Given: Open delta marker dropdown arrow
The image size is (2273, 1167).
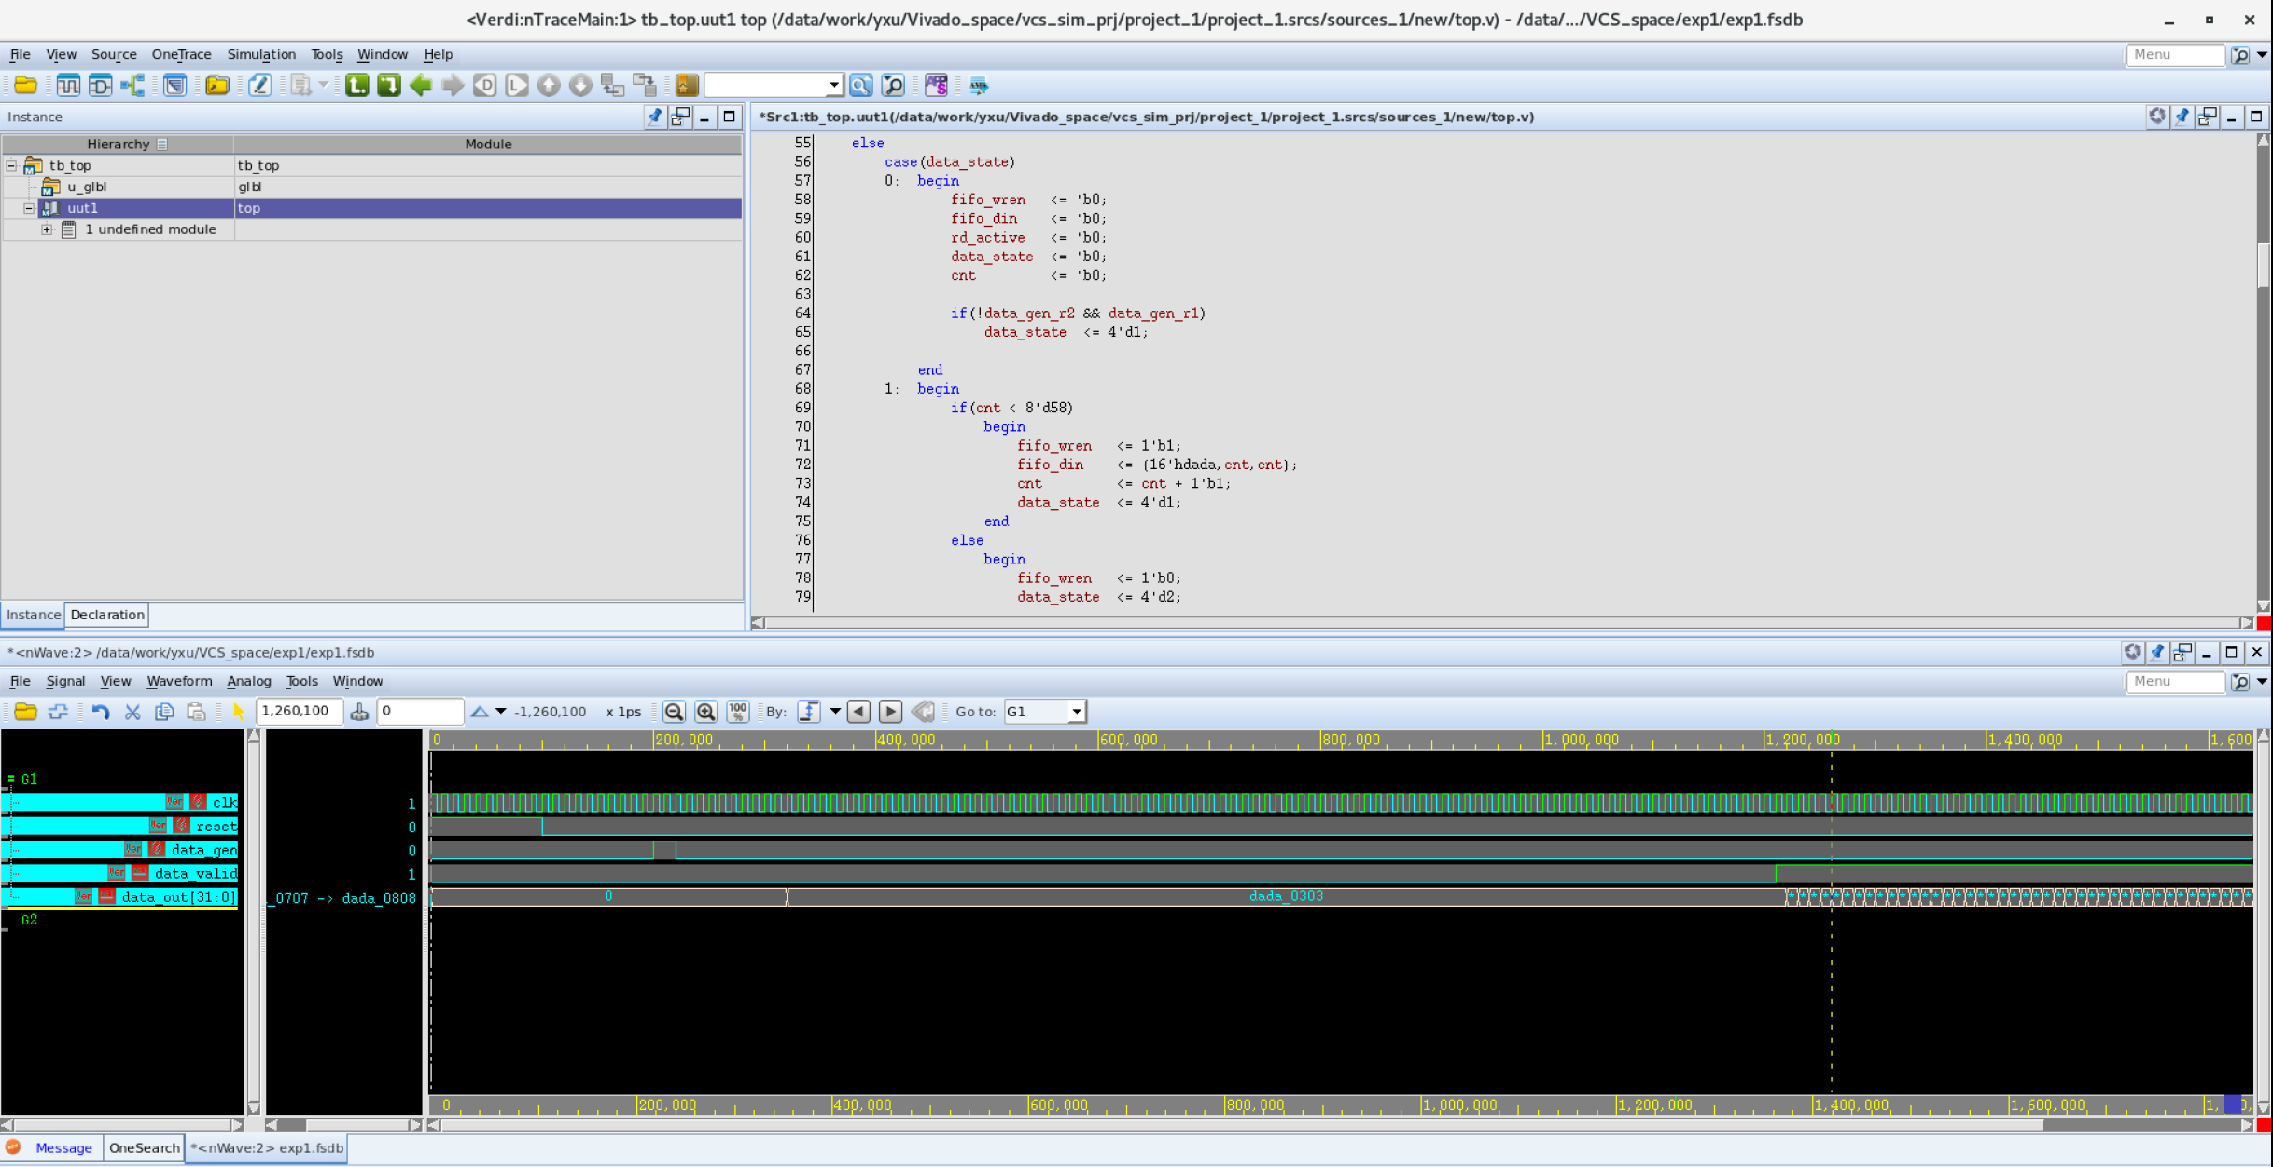Looking at the screenshot, I should coord(501,712).
